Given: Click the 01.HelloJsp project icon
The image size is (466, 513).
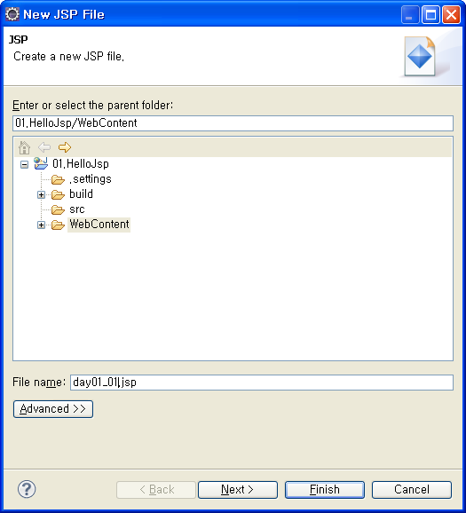Looking at the screenshot, I should [41, 163].
